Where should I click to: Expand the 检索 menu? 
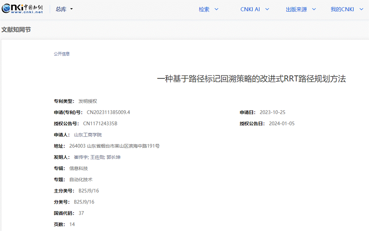(208, 9)
